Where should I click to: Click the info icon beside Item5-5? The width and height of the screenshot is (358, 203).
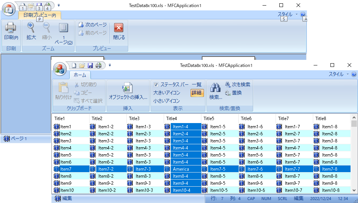click(x=204, y=155)
